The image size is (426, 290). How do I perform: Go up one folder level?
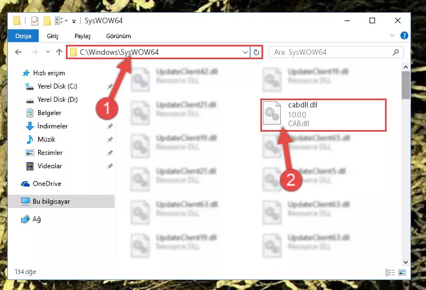59,52
